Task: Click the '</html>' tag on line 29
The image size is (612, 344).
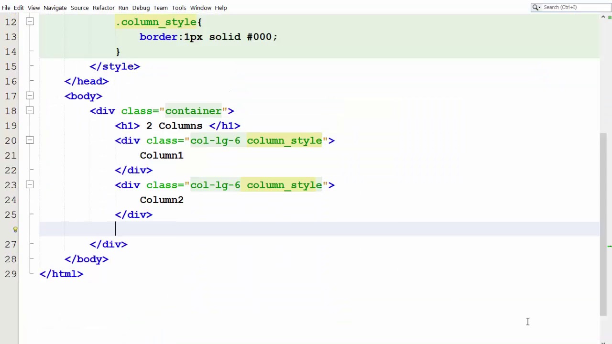Action: coord(61,274)
